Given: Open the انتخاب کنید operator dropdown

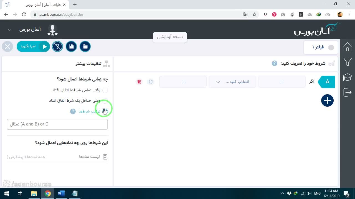Looking at the screenshot, I should coord(232,82).
